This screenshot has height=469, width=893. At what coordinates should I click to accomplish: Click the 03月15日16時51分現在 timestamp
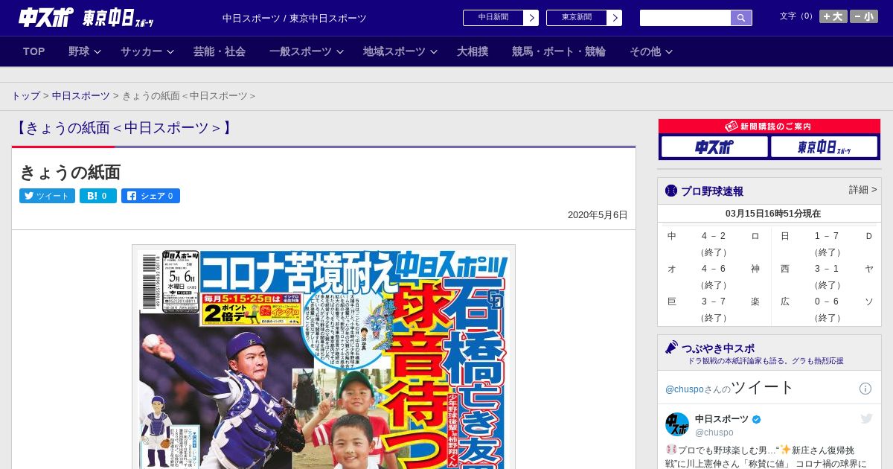tap(773, 213)
